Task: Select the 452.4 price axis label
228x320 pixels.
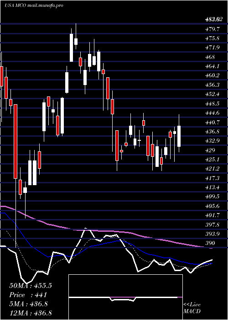Action: (212, 94)
